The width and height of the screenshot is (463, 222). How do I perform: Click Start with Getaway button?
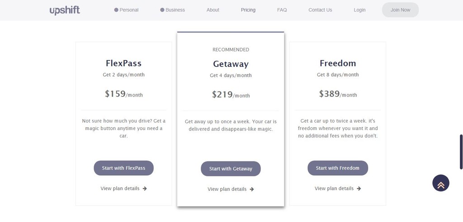231,169
